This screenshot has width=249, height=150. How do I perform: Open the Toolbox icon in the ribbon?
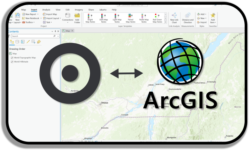tap(24, 22)
